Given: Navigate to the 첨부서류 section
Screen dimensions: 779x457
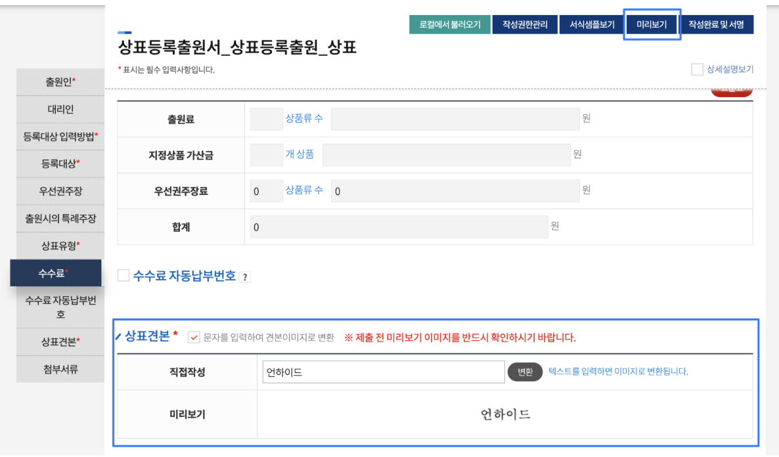Looking at the screenshot, I should (x=60, y=369).
